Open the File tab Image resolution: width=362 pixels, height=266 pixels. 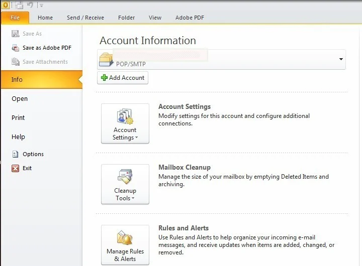pyautogui.click(x=15, y=18)
